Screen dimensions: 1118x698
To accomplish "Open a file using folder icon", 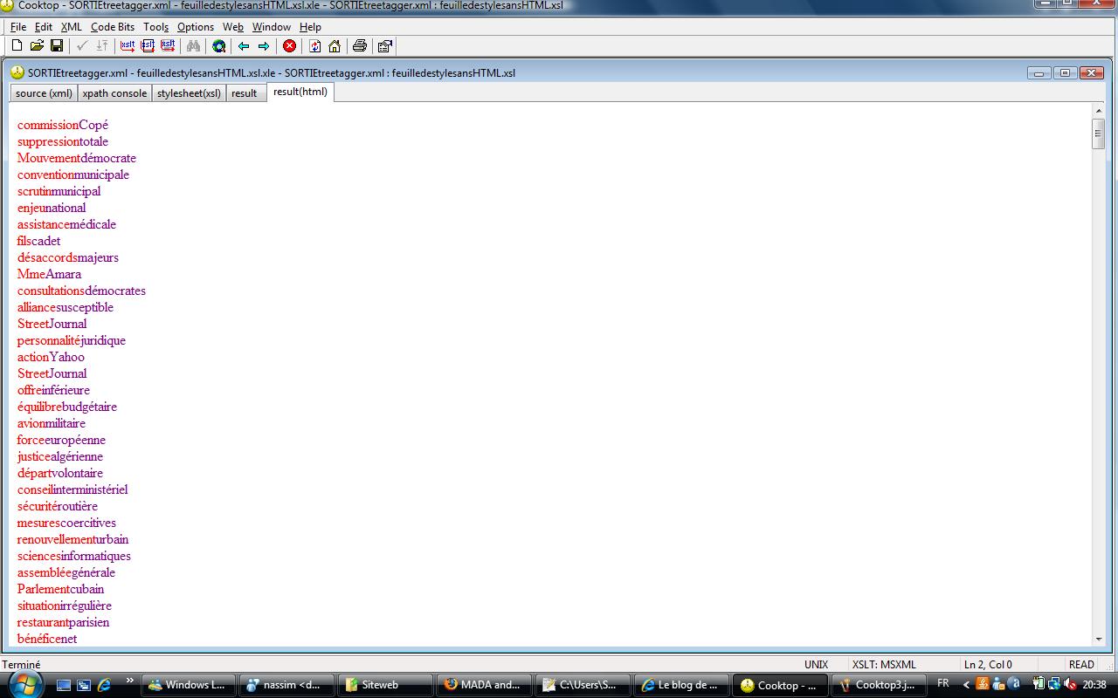I will 37,45.
